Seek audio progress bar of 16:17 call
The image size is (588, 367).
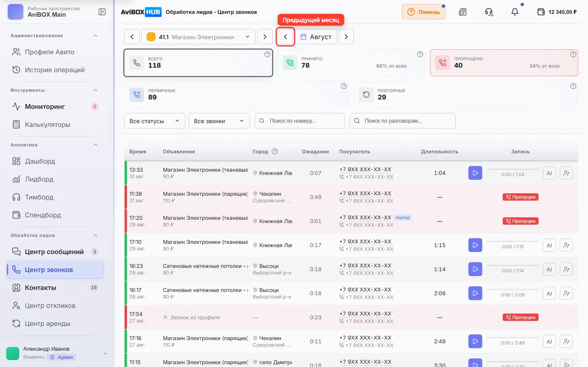(x=513, y=290)
